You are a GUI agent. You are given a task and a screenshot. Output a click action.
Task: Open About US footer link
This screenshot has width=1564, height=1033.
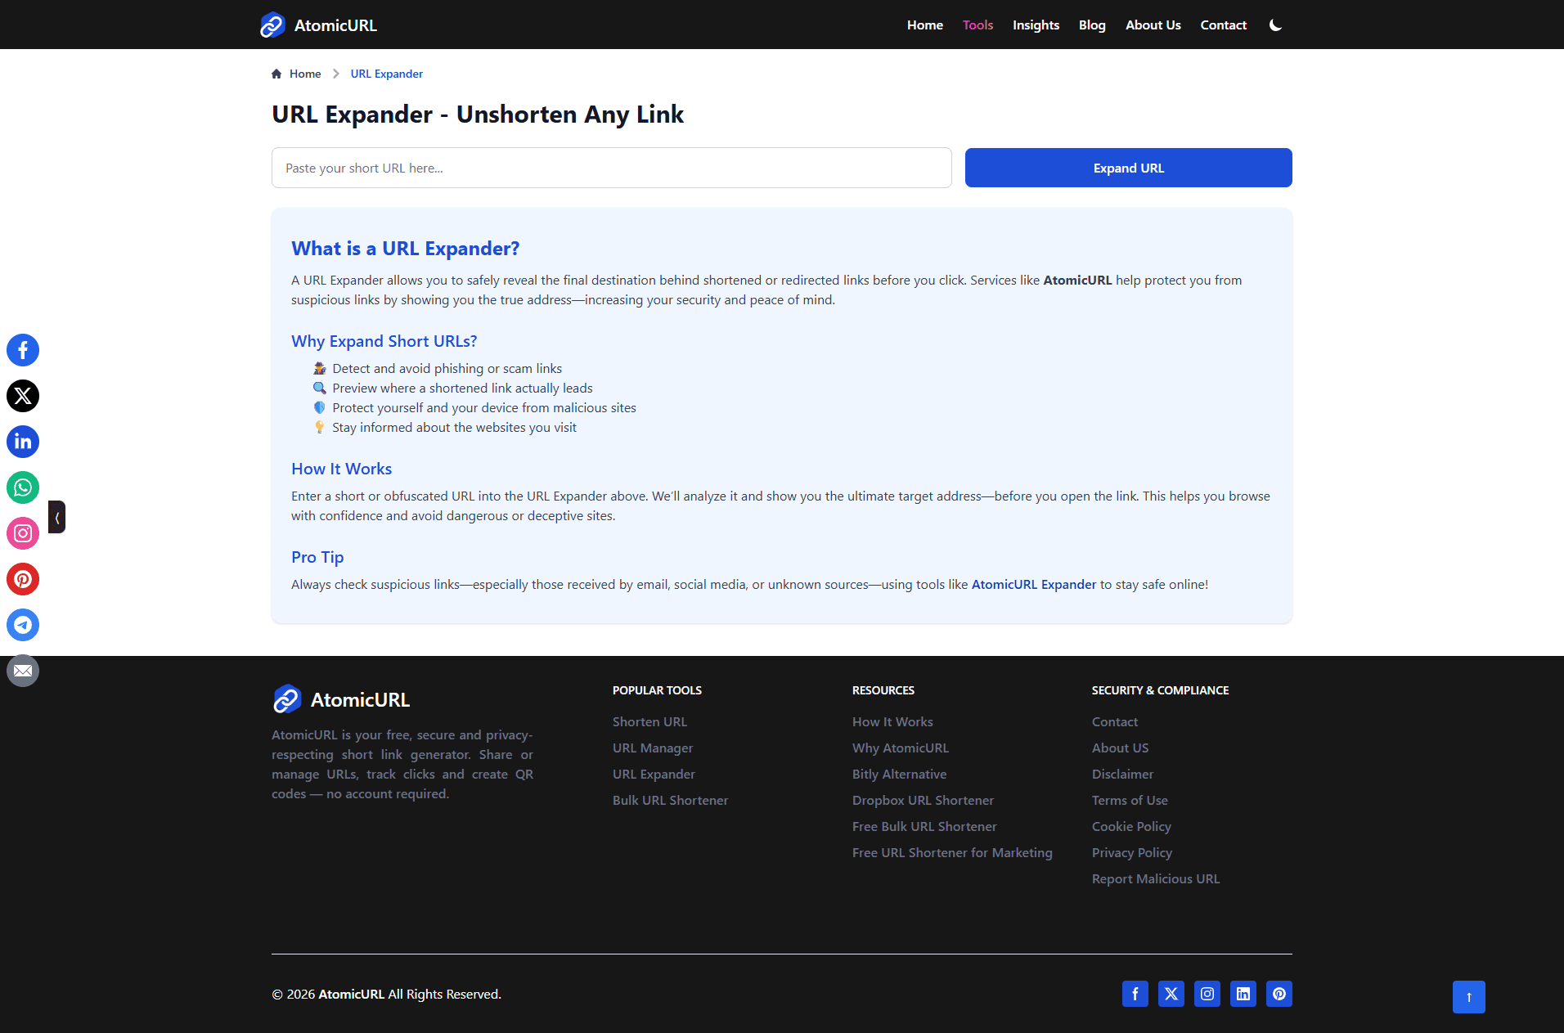click(1120, 748)
